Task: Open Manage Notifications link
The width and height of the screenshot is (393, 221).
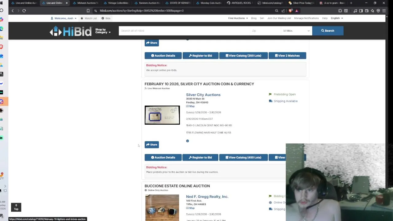Action: (306, 18)
